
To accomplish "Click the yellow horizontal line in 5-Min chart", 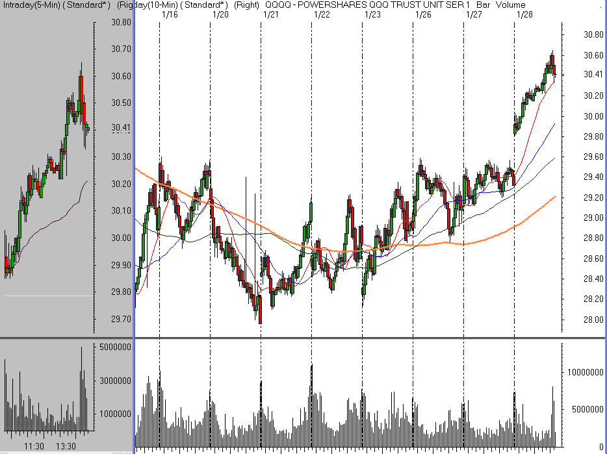I will coord(49,296).
